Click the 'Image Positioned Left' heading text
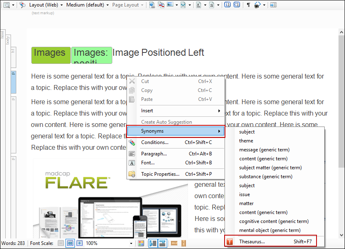The image size is (345, 249). tap(158, 52)
